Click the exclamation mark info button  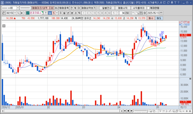click(x=46, y=13)
